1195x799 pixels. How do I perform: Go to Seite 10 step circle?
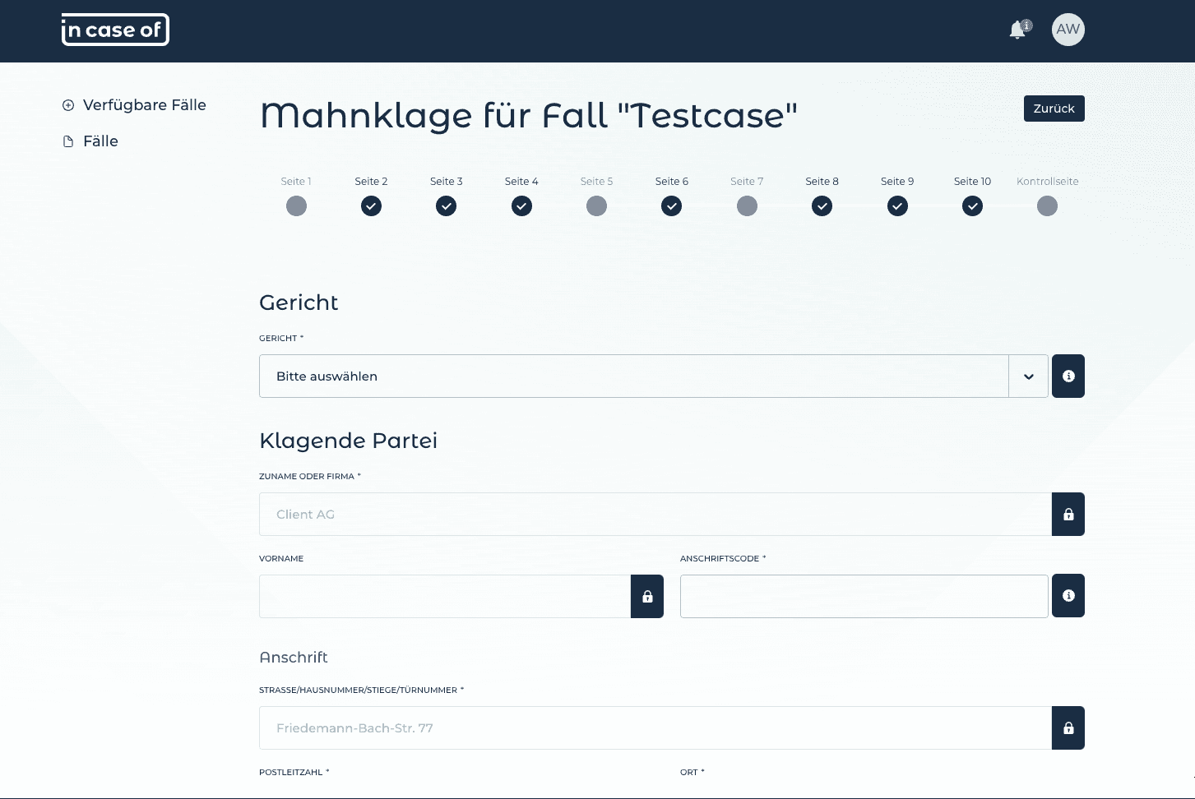[x=972, y=206]
